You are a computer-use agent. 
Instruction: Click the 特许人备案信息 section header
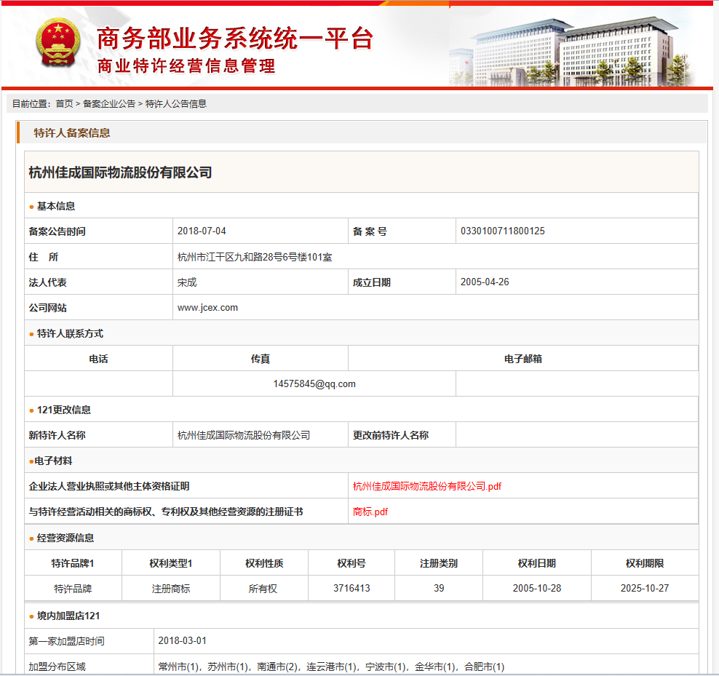pyautogui.click(x=72, y=133)
